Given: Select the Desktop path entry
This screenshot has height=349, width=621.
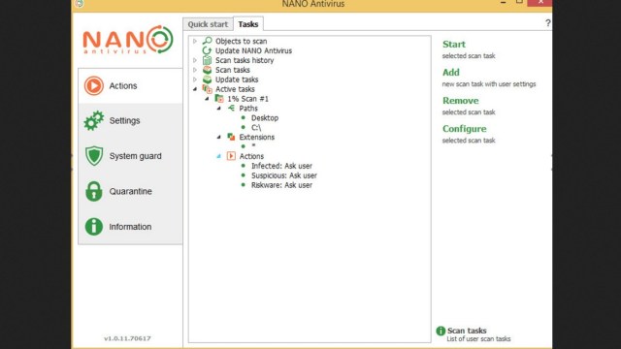Looking at the screenshot, I should pyautogui.click(x=265, y=118).
